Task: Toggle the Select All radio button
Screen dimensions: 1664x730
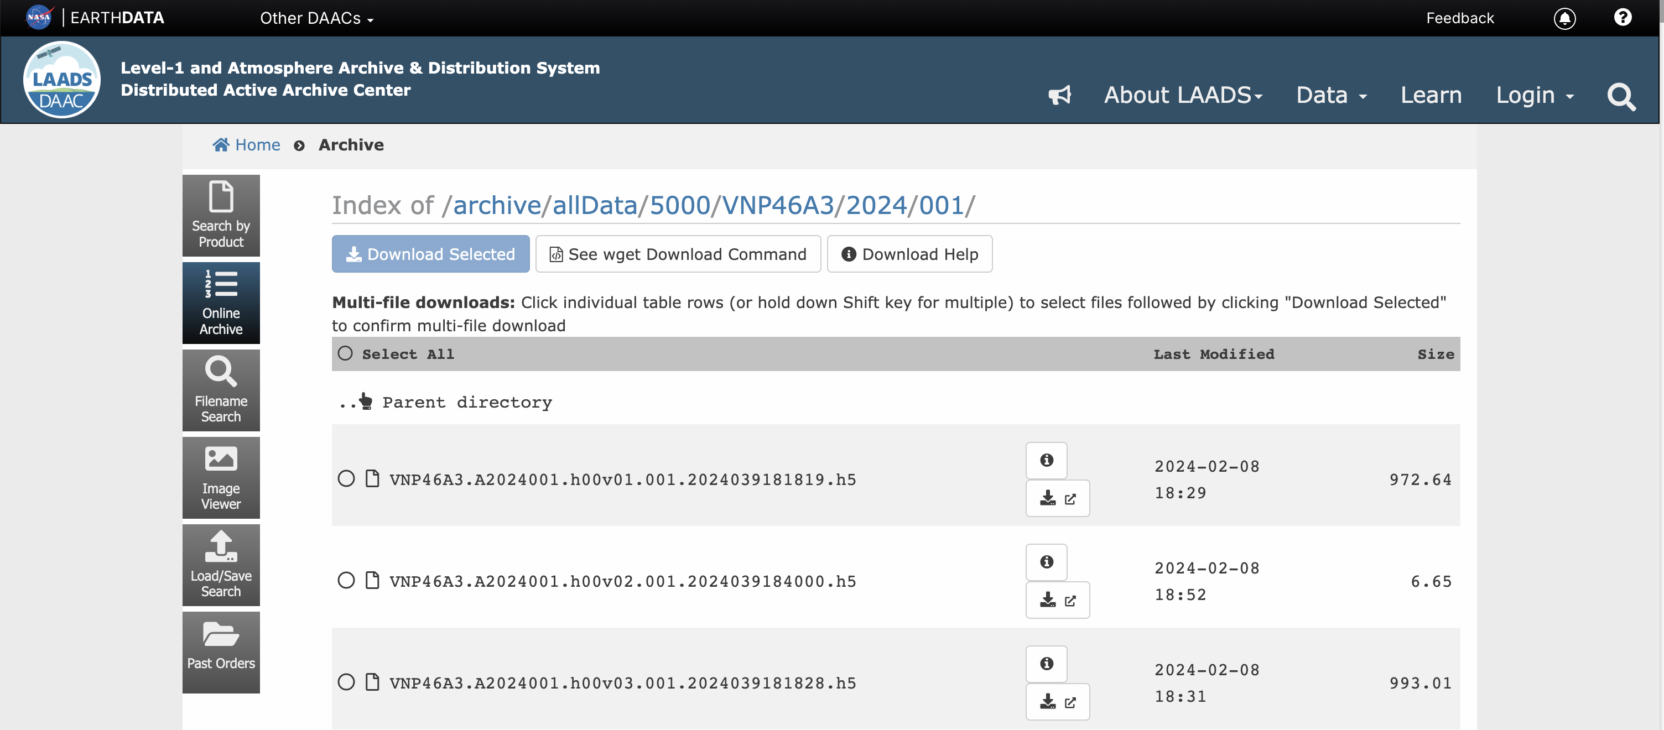Action: coord(346,353)
